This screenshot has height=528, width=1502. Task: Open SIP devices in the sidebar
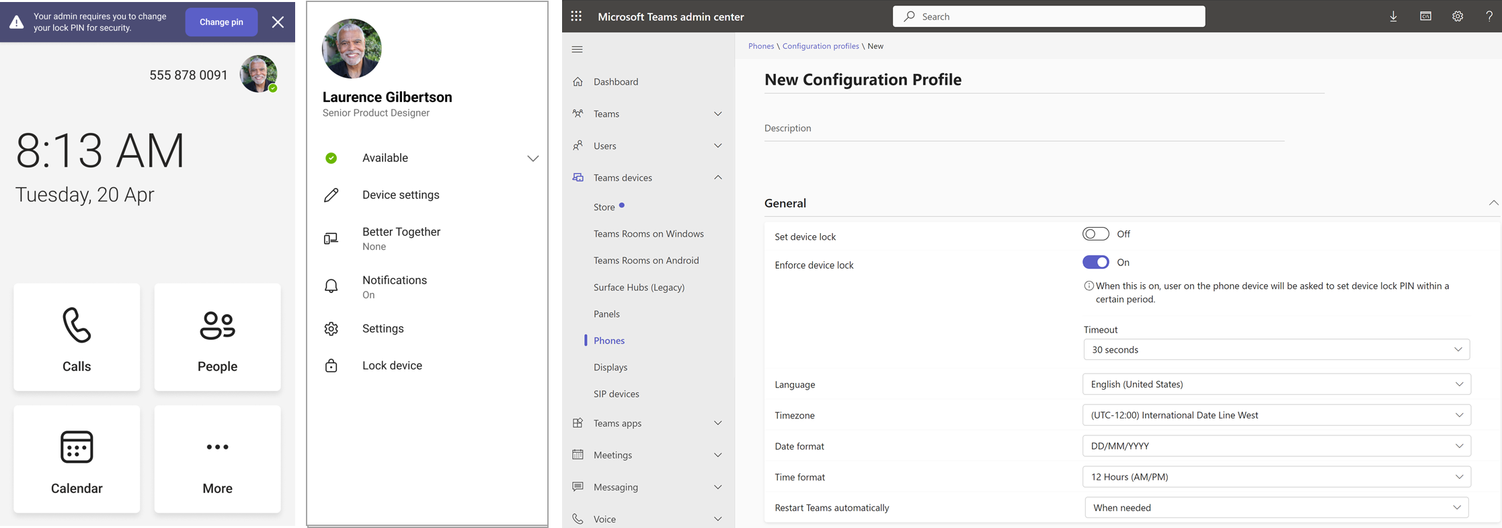pos(617,394)
